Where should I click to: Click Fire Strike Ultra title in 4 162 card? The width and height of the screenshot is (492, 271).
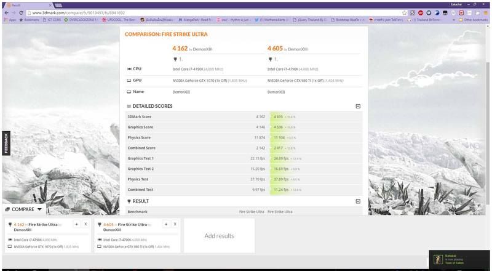point(43,224)
